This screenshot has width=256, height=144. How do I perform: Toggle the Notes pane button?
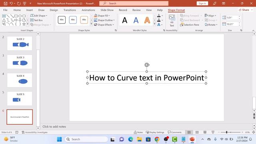[138, 132]
